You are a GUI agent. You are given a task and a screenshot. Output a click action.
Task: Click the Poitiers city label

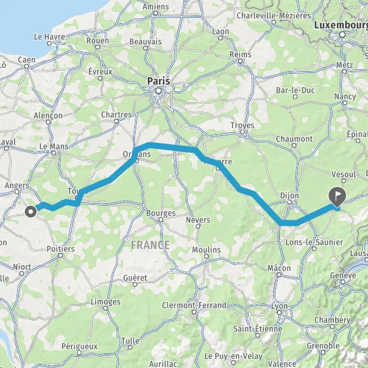click(x=61, y=249)
